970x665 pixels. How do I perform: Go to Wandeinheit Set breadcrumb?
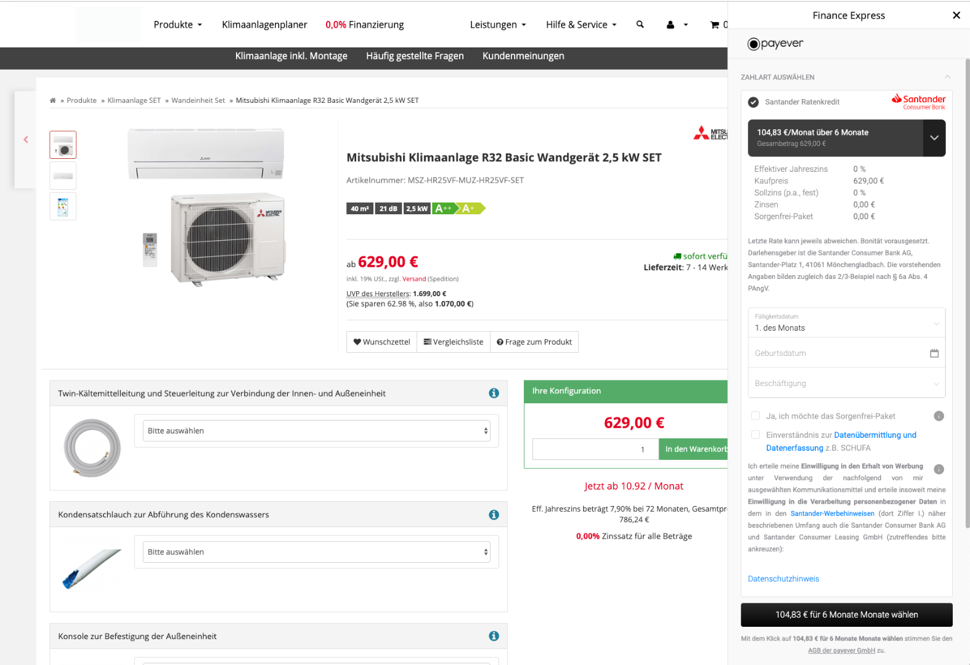(x=198, y=100)
